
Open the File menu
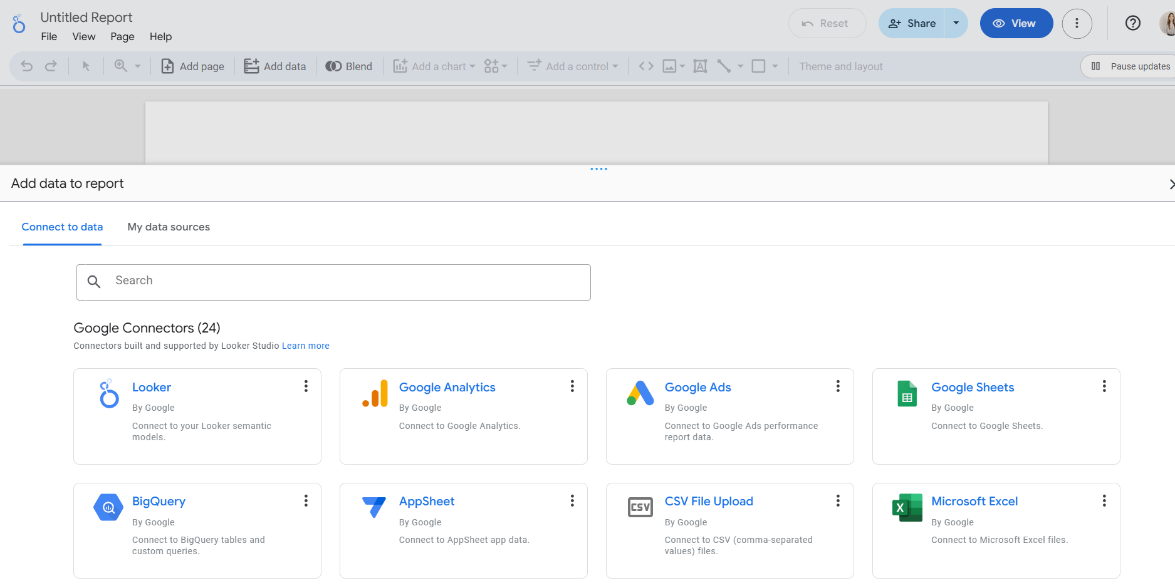[x=49, y=36]
